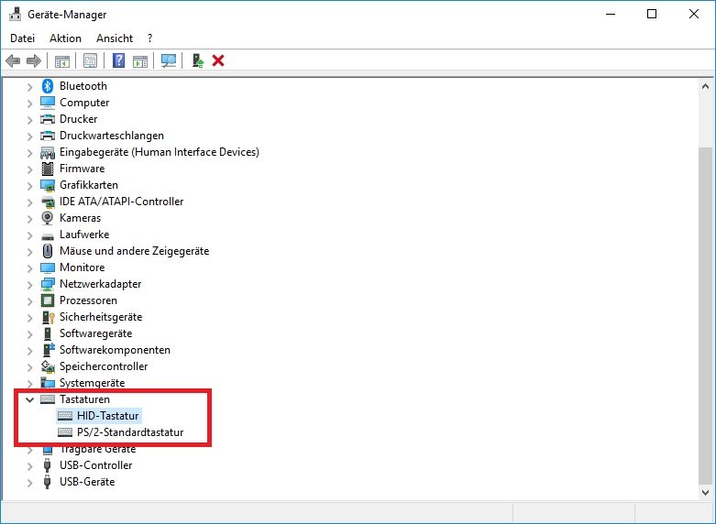Click the scrollbar down arrow

click(705, 493)
